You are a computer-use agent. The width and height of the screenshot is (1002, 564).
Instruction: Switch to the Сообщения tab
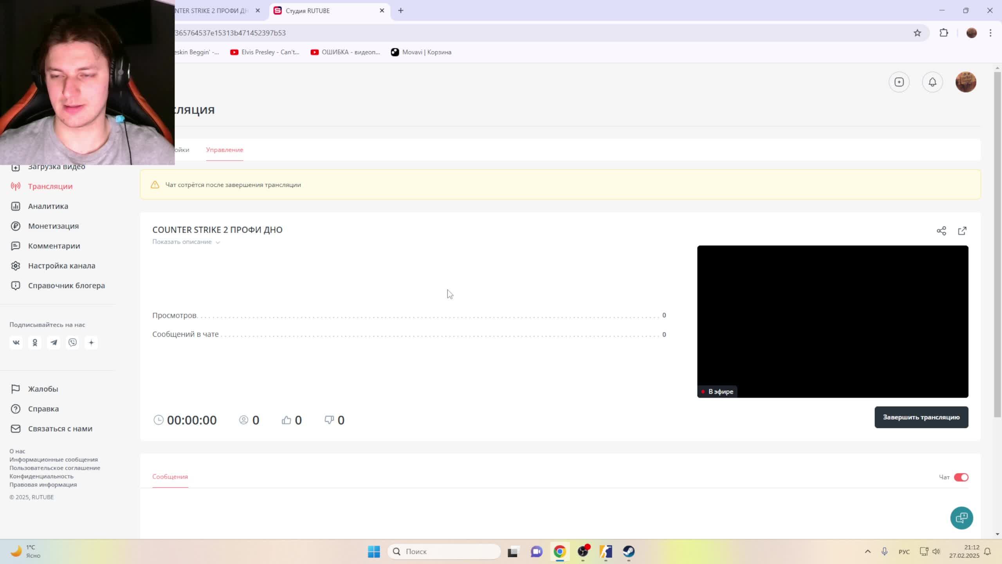click(x=170, y=477)
